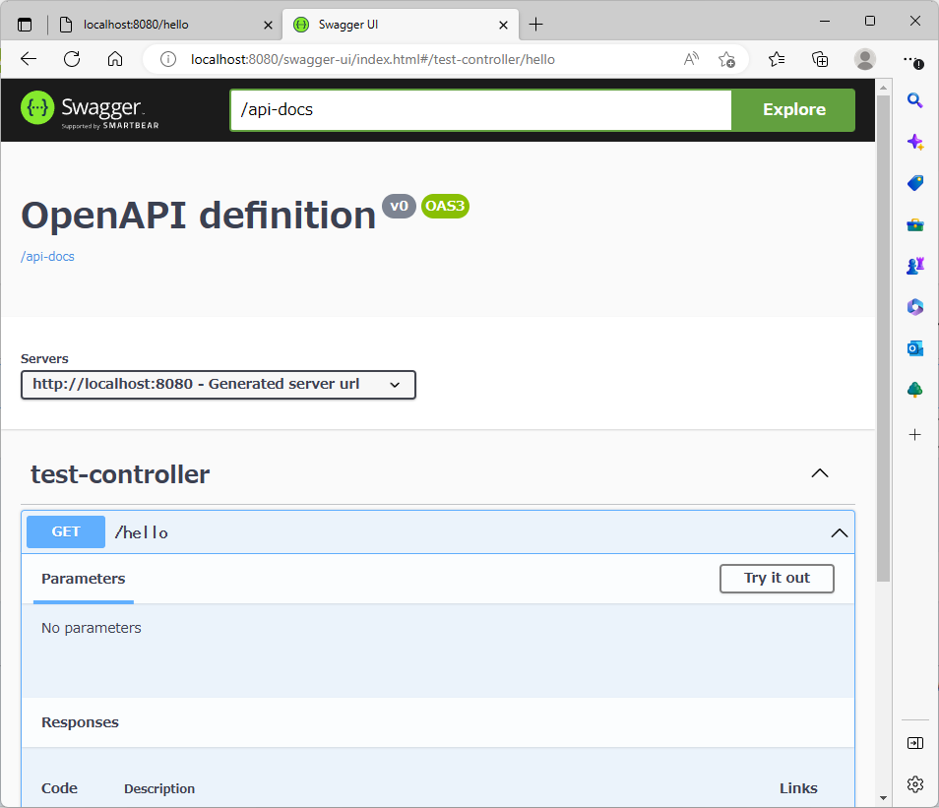
Task: Close the Swagger UI tab
Action: (x=503, y=26)
